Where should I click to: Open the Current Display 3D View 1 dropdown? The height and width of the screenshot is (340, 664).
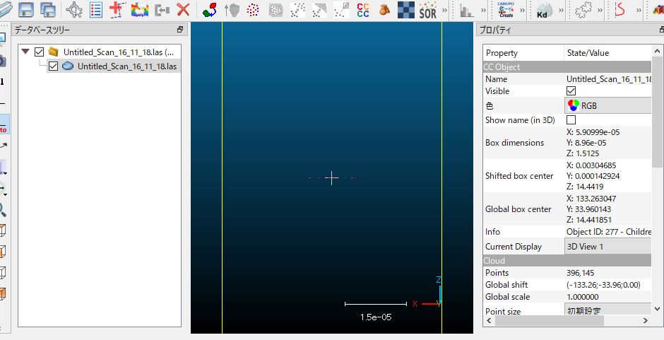click(x=607, y=247)
